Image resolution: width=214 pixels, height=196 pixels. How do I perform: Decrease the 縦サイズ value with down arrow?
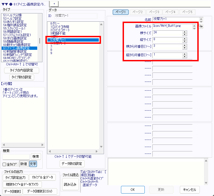[x=184, y=41]
